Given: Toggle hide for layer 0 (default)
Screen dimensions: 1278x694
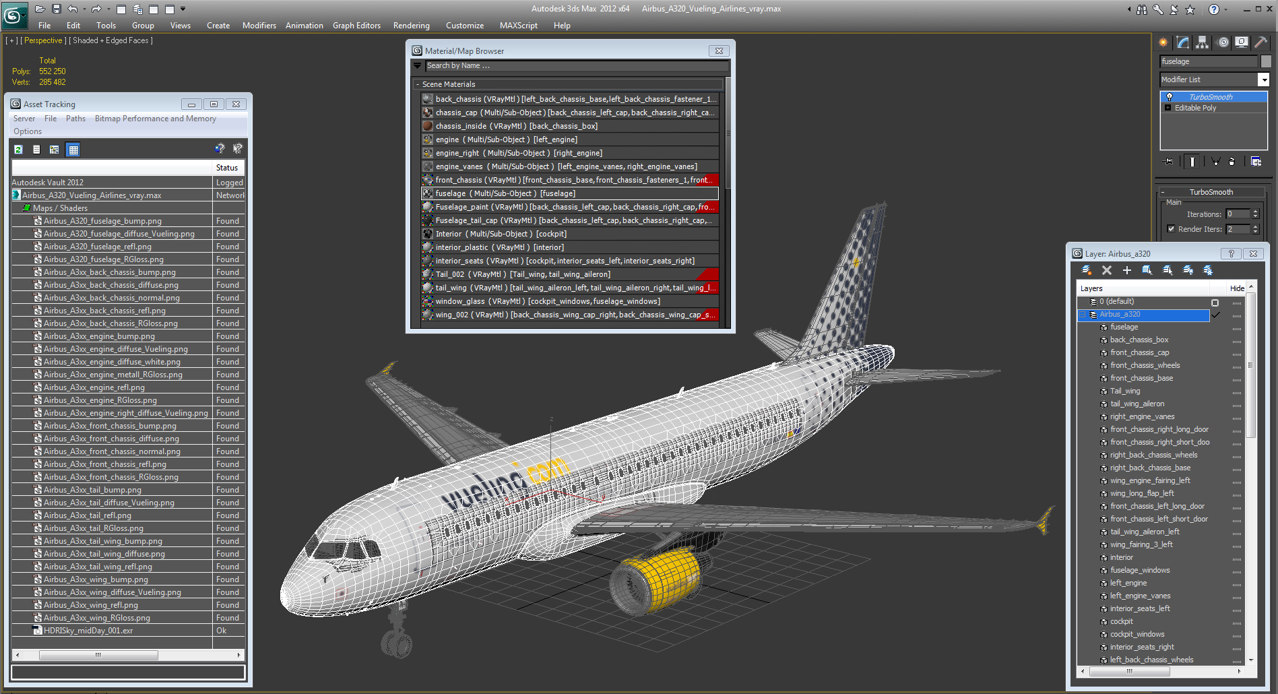Looking at the screenshot, I should [1237, 303].
